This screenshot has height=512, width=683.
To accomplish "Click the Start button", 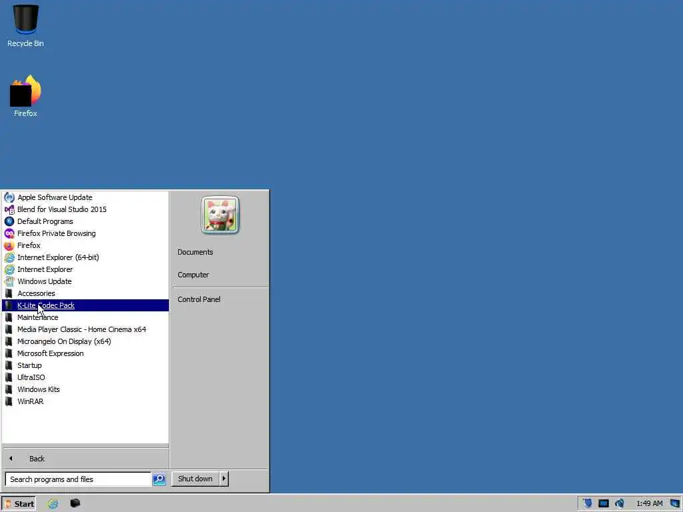I will 19,504.
